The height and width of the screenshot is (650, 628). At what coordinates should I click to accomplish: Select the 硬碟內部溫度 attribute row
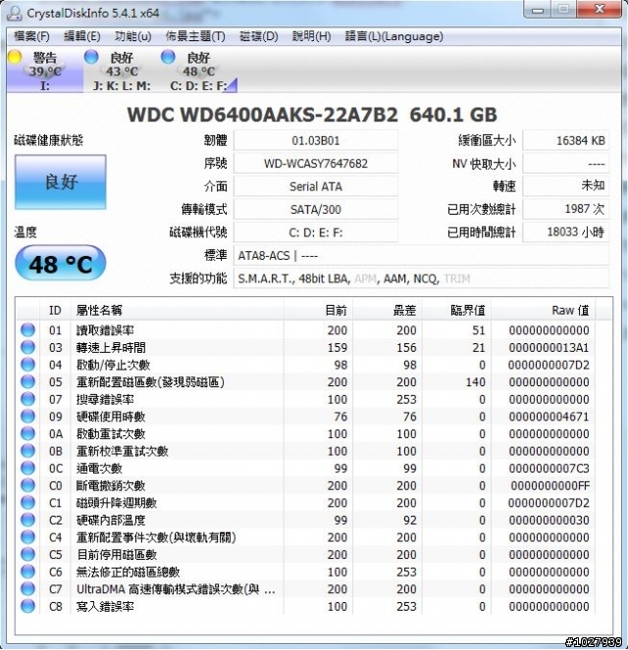[x=306, y=521]
